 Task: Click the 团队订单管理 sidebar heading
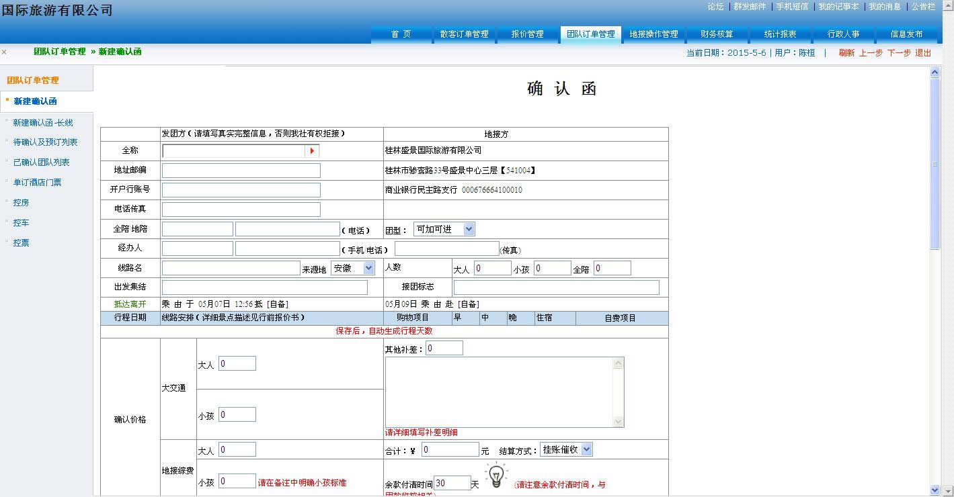pyautogui.click(x=33, y=81)
